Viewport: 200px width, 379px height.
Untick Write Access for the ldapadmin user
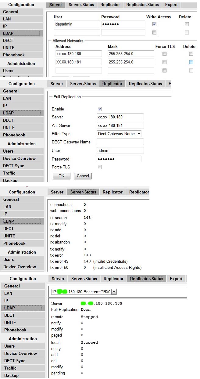tap(154, 24)
